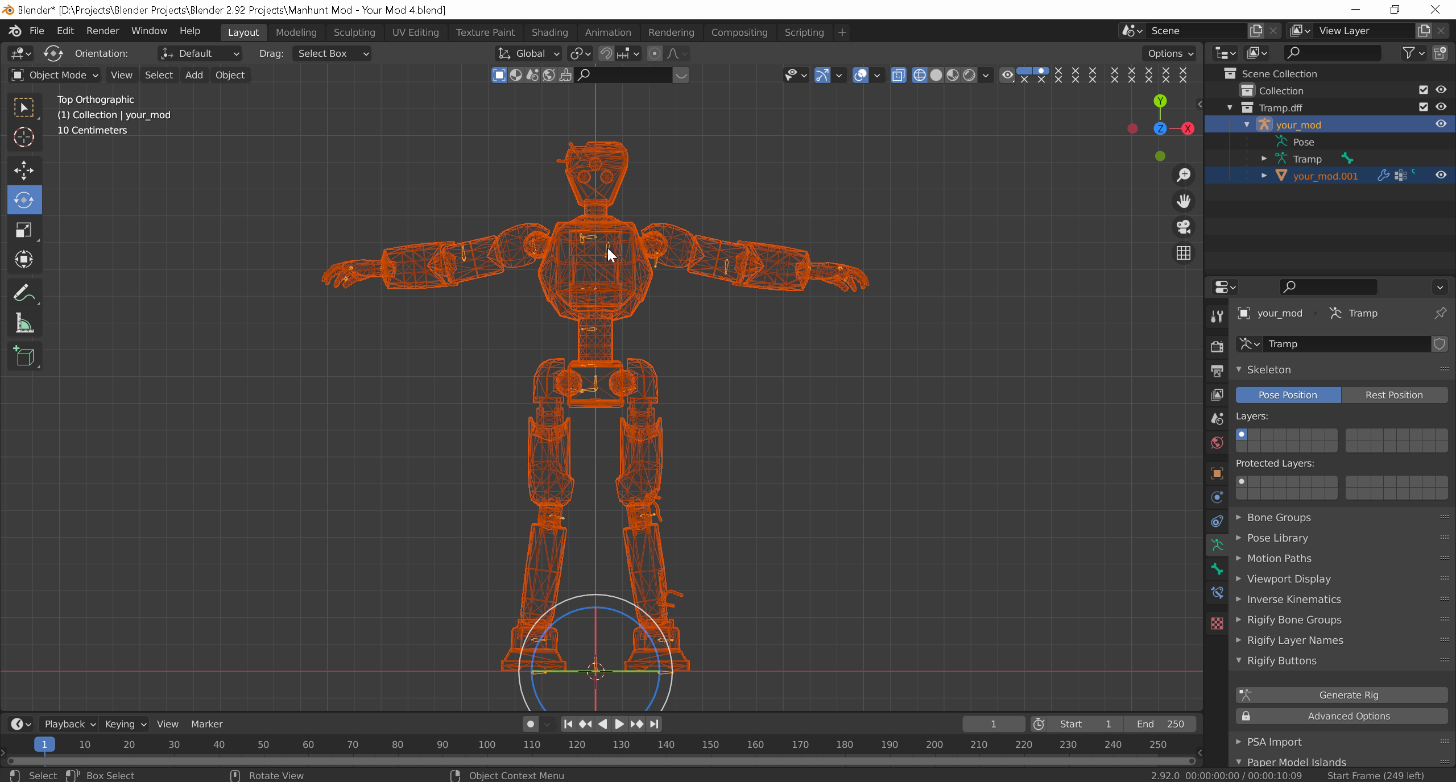
Task: Expand the Bone Groups panel
Action: coord(1279,517)
